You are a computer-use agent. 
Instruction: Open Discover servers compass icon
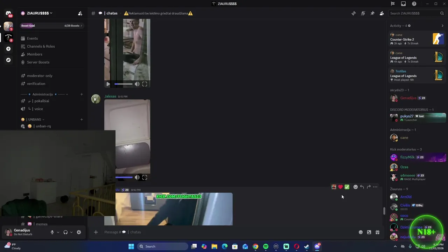8,60
